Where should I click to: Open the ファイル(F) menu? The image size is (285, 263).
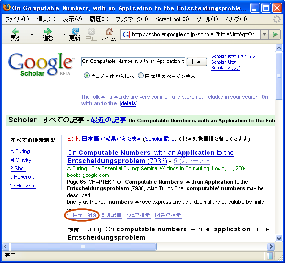pyautogui.click(x=17, y=19)
